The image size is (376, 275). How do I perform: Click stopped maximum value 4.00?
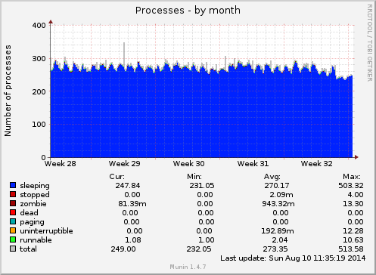[356, 195]
